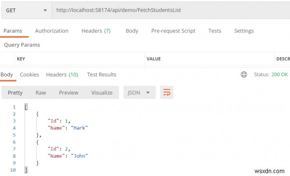Open the GET method dropdown
The width and height of the screenshot is (290, 176).
(27, 10)
